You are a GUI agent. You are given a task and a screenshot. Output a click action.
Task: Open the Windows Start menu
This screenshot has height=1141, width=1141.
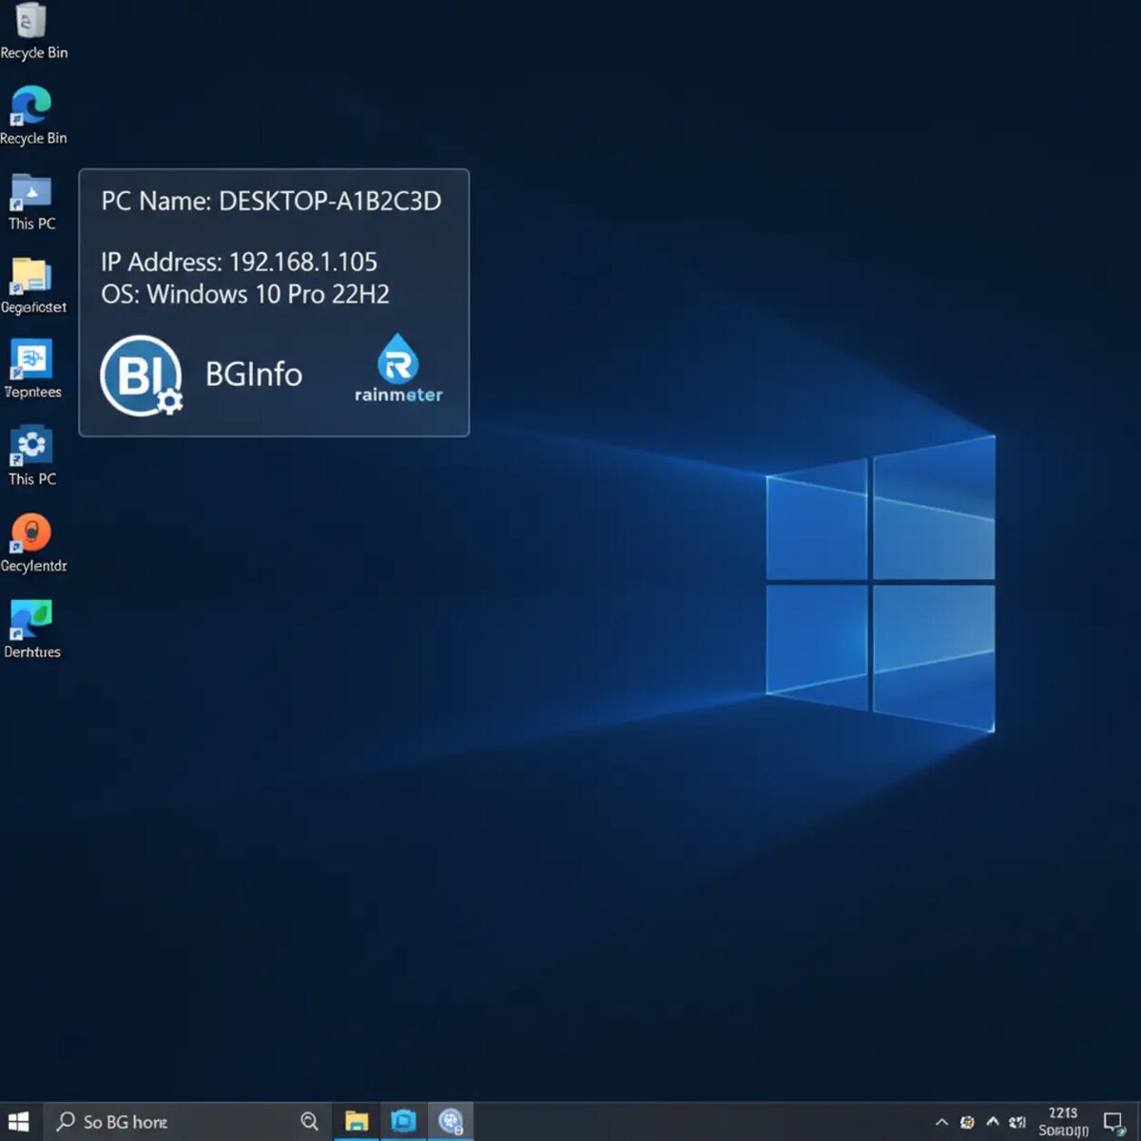point(19,1122)
